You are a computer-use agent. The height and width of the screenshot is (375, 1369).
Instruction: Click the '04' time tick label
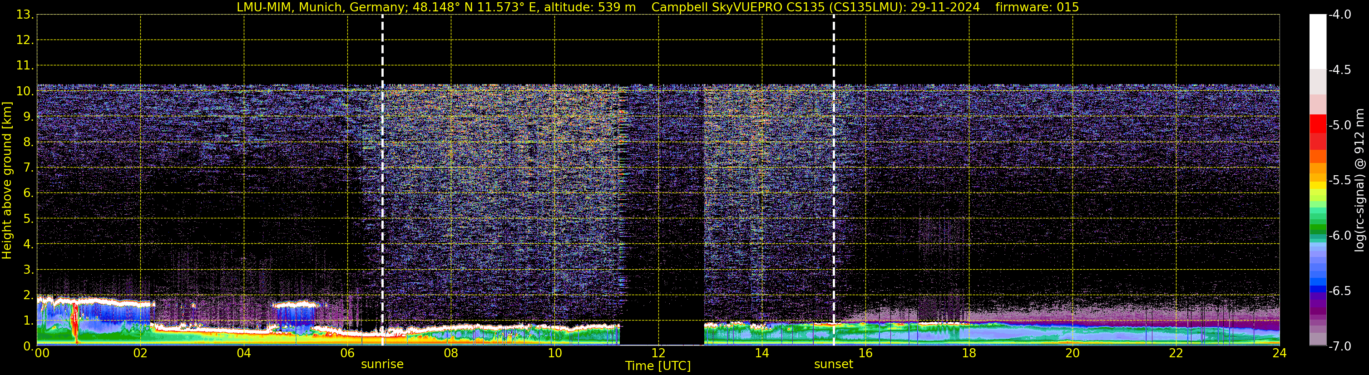(x=244, y=353)
